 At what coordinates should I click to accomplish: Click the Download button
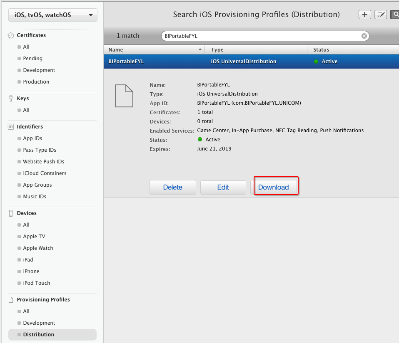tap(274, 187)
